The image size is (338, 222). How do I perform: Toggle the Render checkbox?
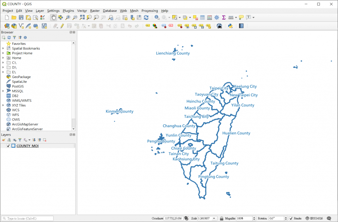click(x=291, y=218)
